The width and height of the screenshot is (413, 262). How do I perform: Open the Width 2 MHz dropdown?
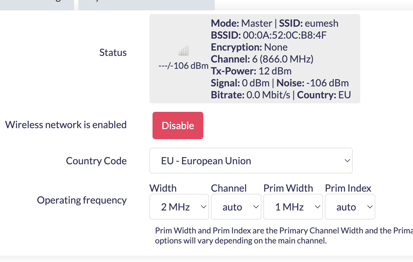(179, 207)
